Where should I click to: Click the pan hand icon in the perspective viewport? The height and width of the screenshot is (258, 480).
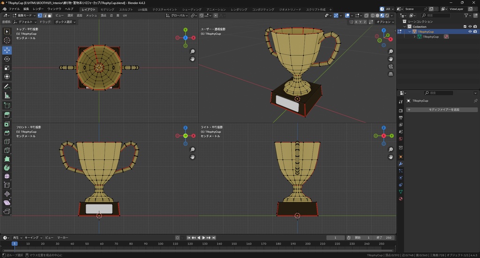point(391,59)
